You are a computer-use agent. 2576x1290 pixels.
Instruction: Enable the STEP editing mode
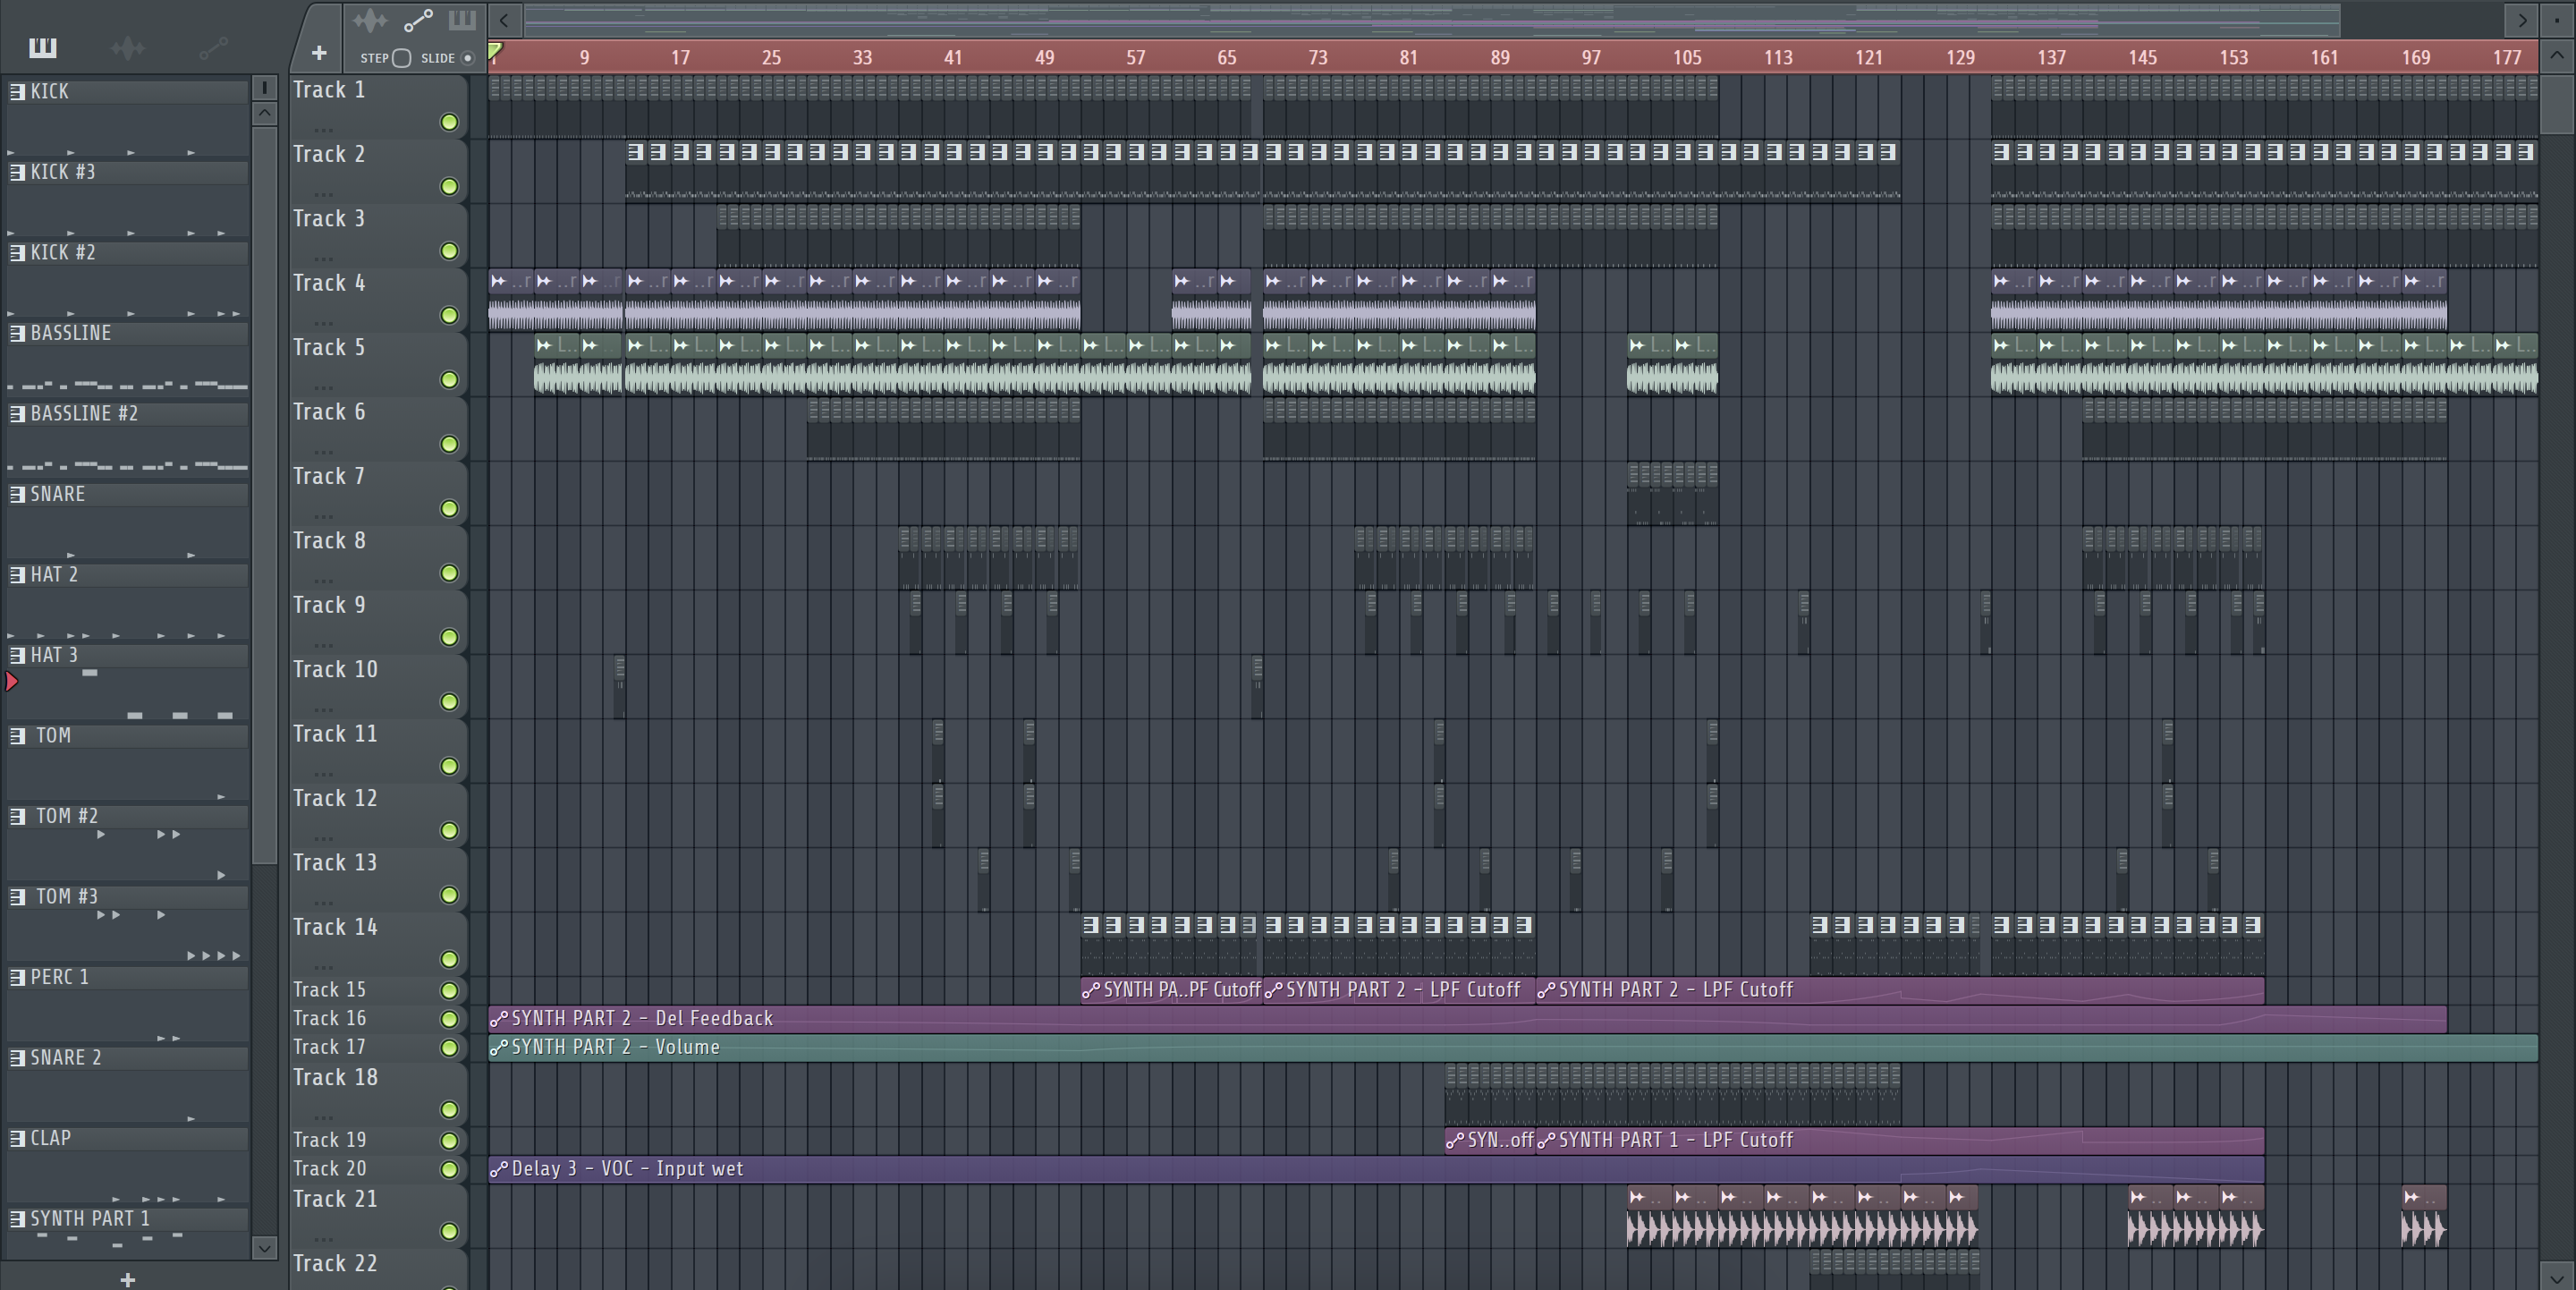tap(402, 58)
